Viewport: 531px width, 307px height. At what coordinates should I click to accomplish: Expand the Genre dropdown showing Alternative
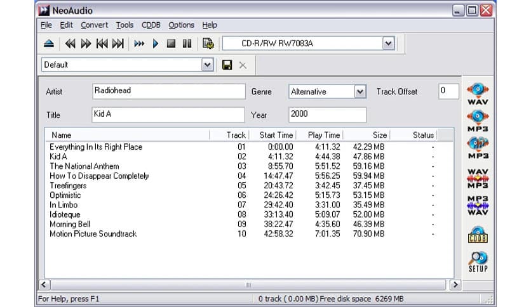[x=360, y=92]
